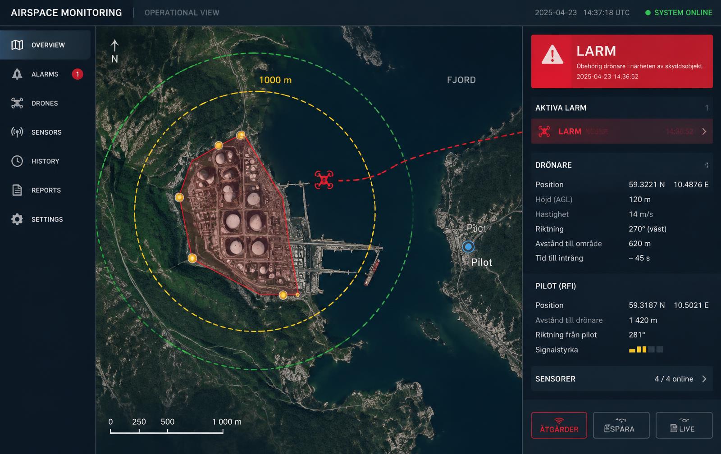The width and height of the screenshot is (721, 454).
Task: Click the north arrow compass indicator
Action: tap(114, 51)
